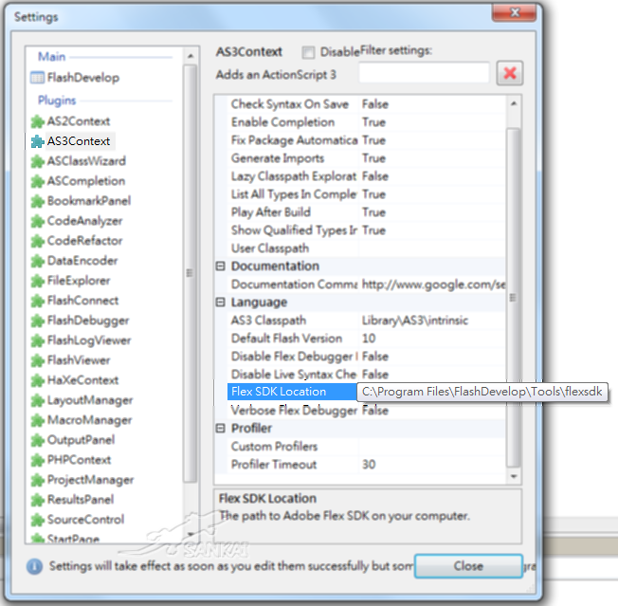Click the blue info icon at bottom
The image size is (618, 606).
34,566
